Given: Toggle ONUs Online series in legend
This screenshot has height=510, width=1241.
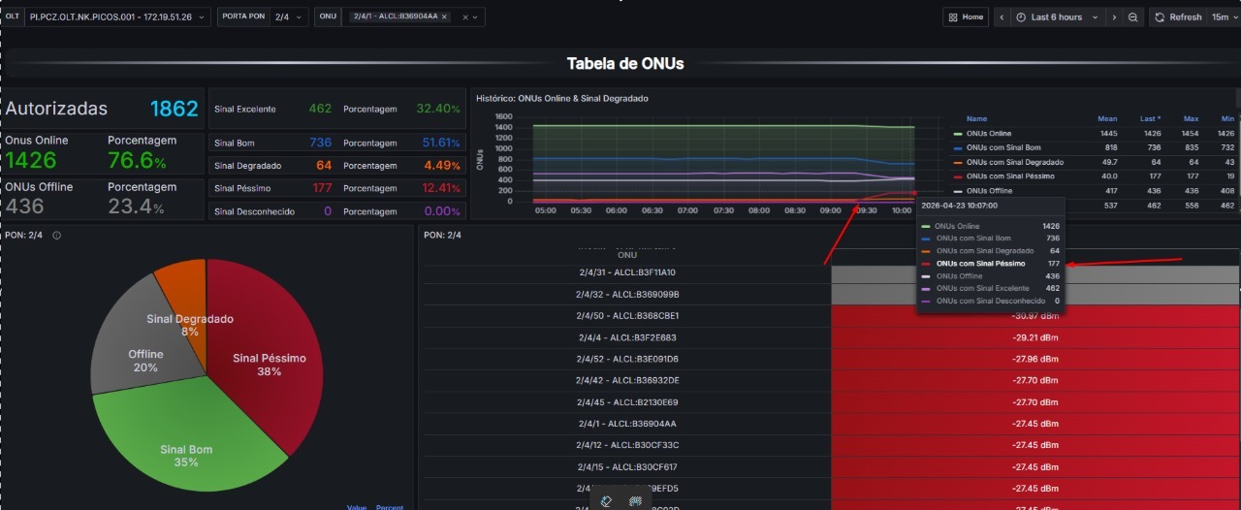Looking at the screenshot, I should click(988, 133).
